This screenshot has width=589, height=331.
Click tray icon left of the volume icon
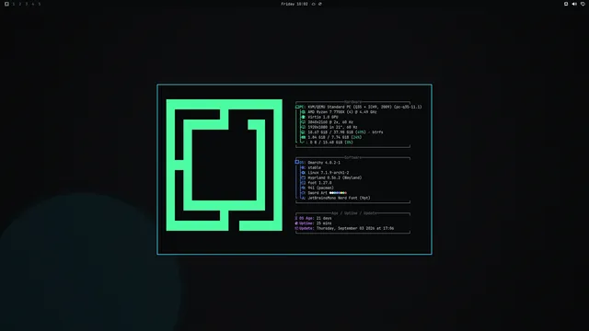[566, 4]
